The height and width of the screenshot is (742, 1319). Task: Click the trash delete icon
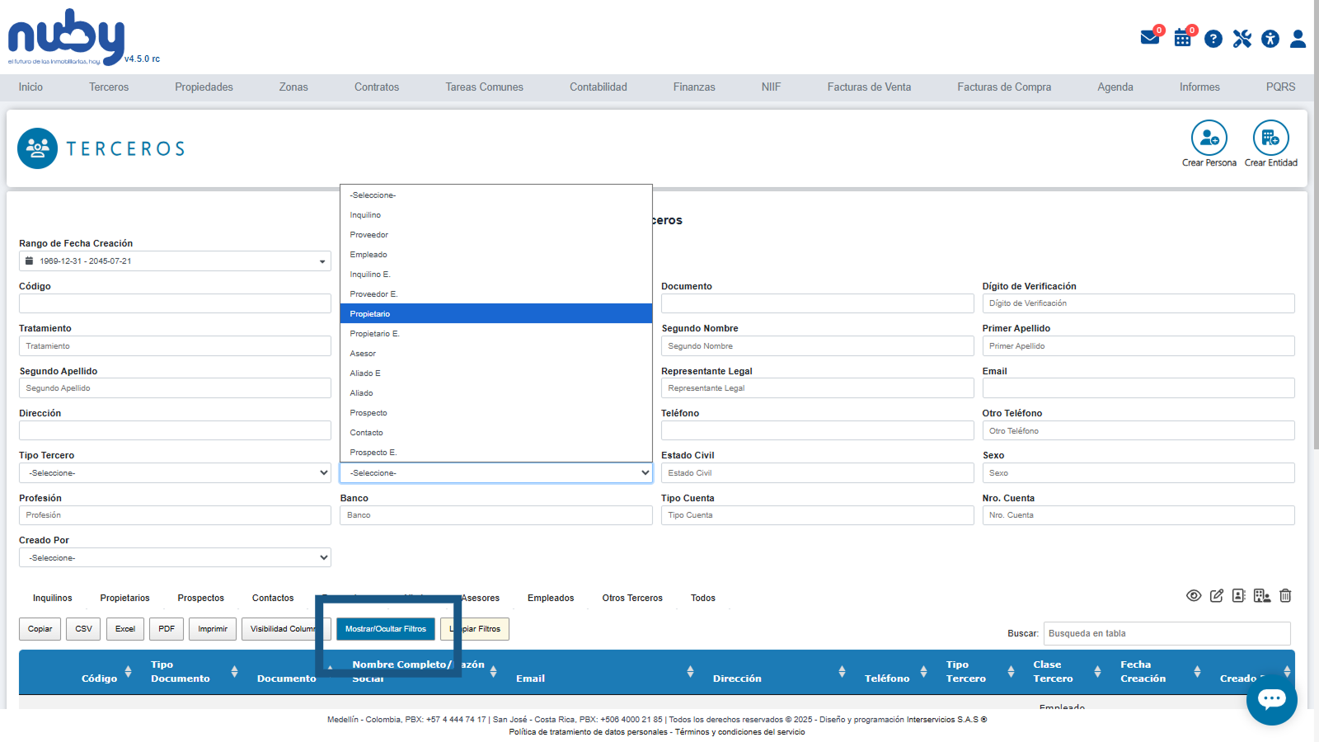[1285, 595]
